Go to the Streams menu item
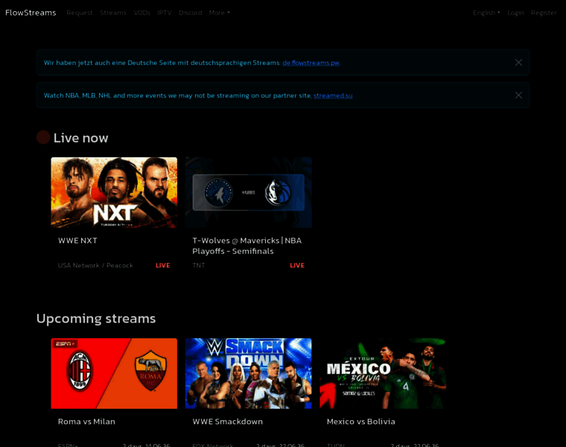 point(113,13)
